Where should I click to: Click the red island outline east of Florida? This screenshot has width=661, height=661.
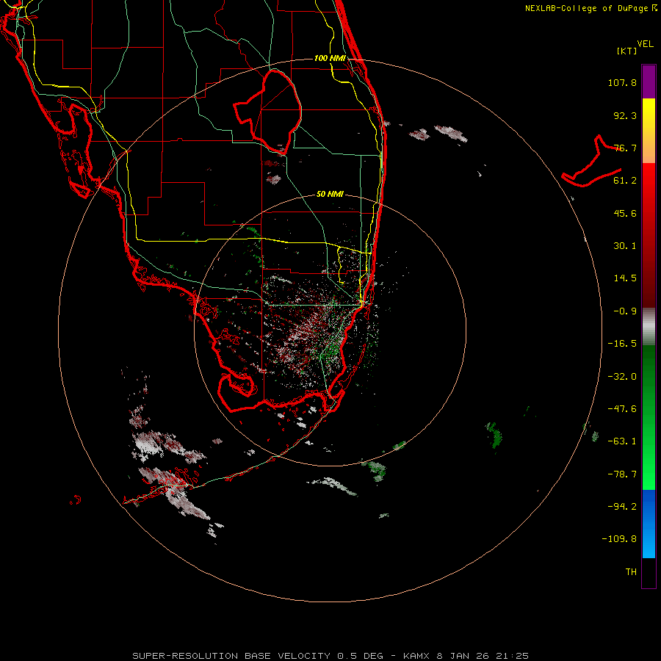click(x=591, y=162)
